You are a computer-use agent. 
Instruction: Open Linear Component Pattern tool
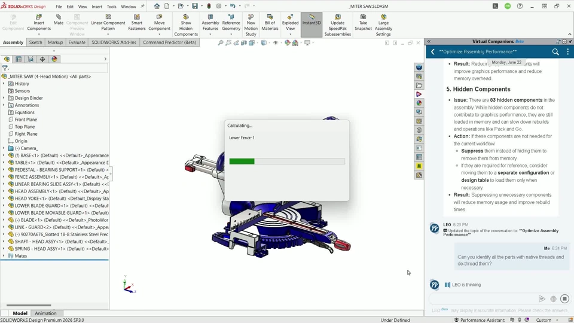point(108,23)
